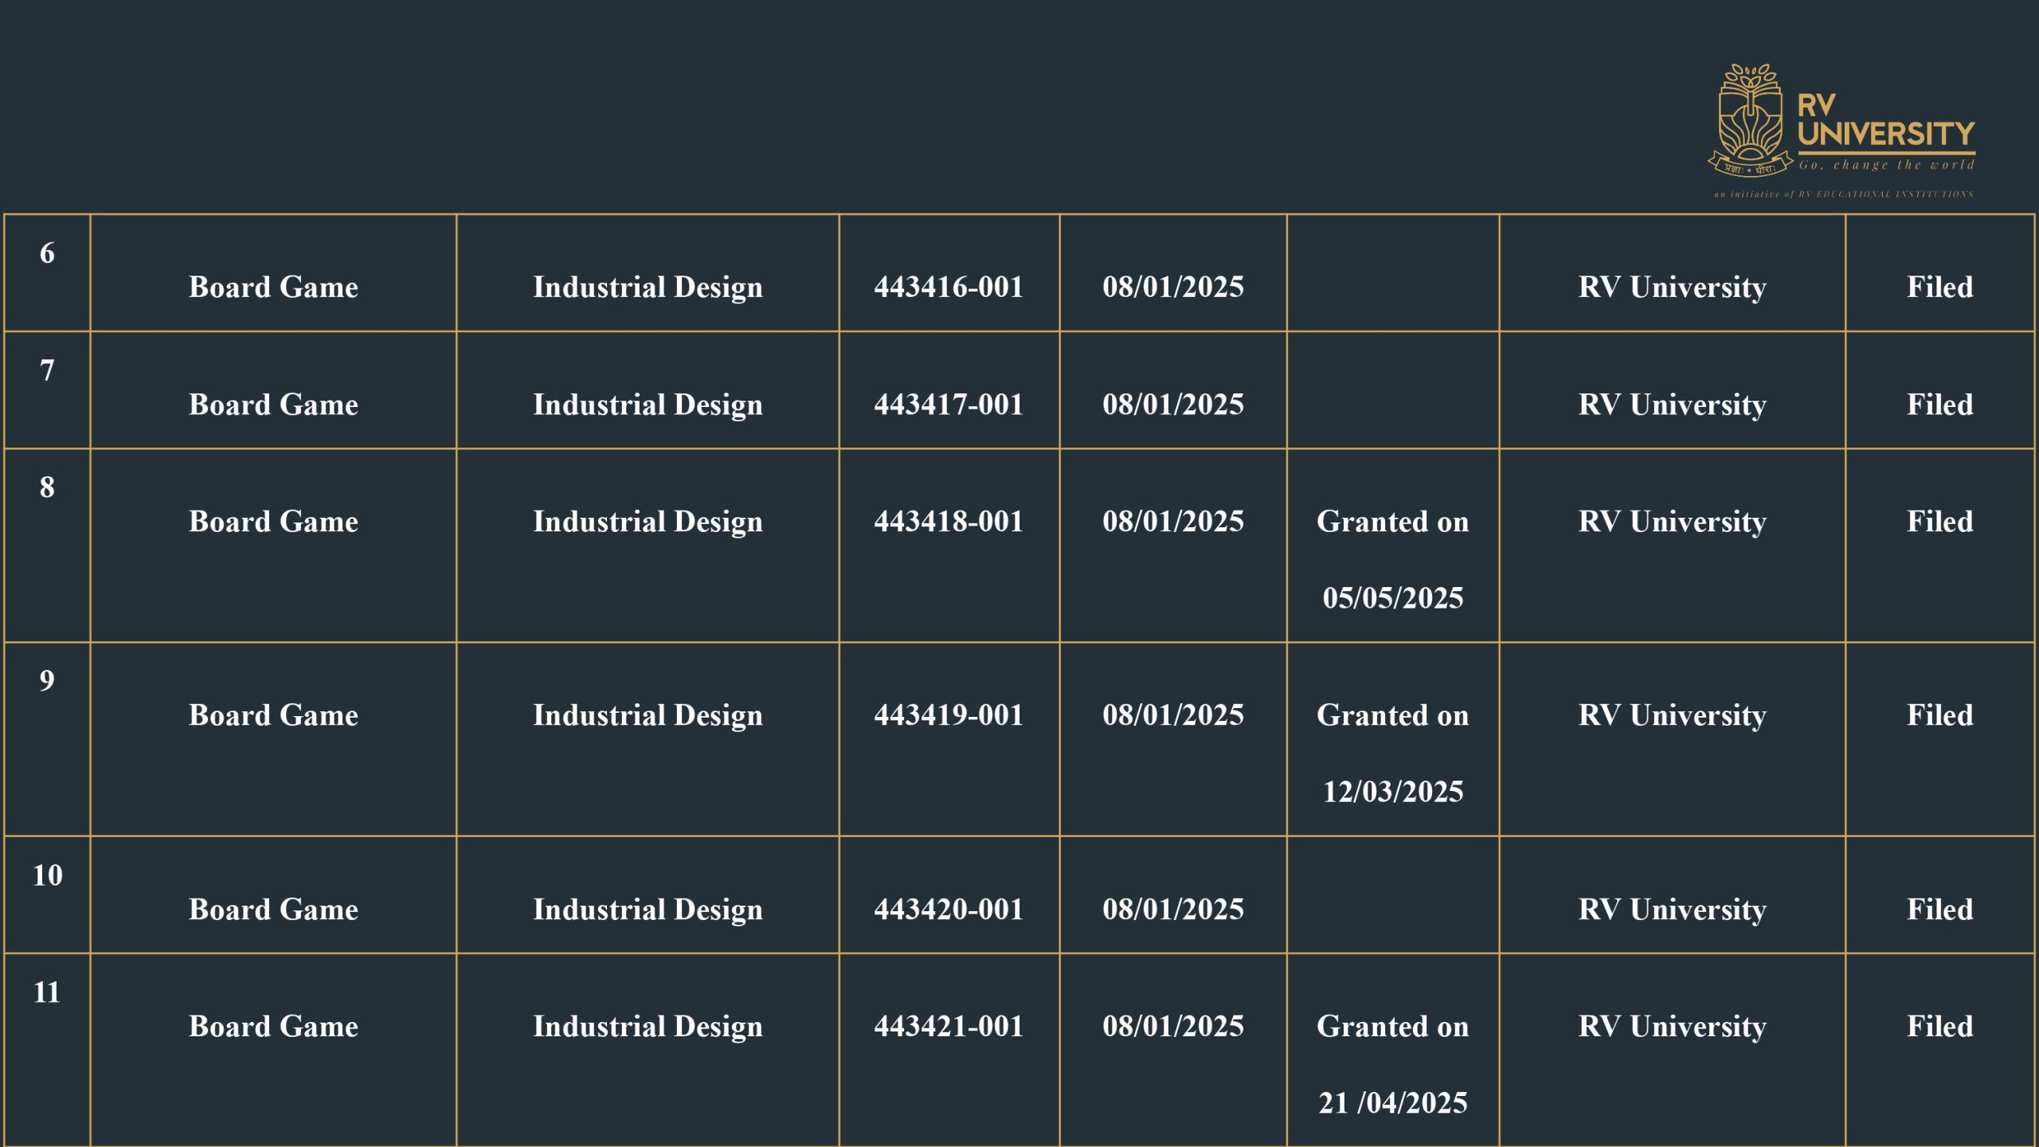Screen dimensions: 2039x1147
Task: Select 'Board Game' in the 443416-001 row
Action: pyautogui.click(x=273, y=287)
